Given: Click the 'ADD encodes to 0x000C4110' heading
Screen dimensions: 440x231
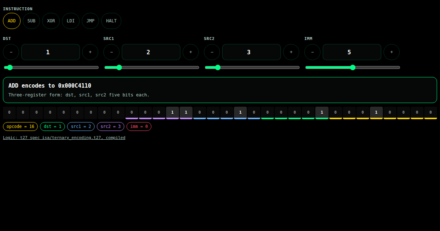Looking at the screenshot, I should point(50,85).
